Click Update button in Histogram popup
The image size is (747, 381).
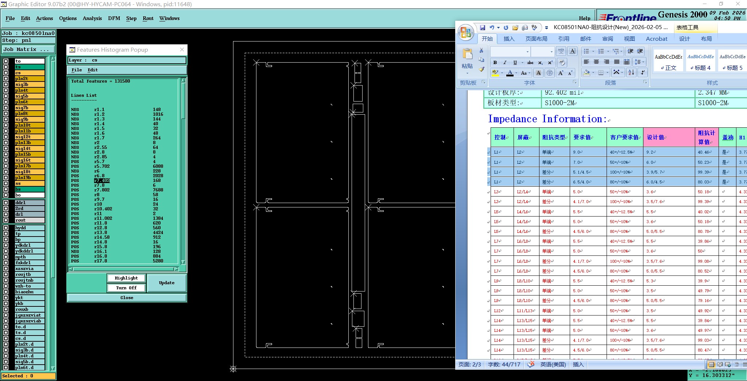[167, 283]
